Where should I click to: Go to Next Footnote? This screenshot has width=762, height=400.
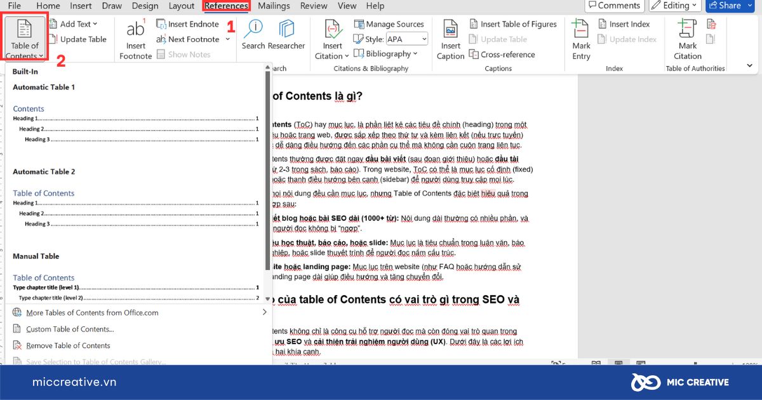[188, 39]
